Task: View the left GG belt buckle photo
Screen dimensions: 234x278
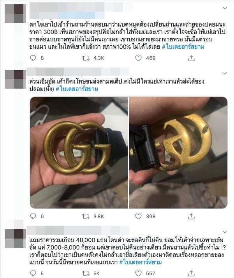Action: click(79, 153)
